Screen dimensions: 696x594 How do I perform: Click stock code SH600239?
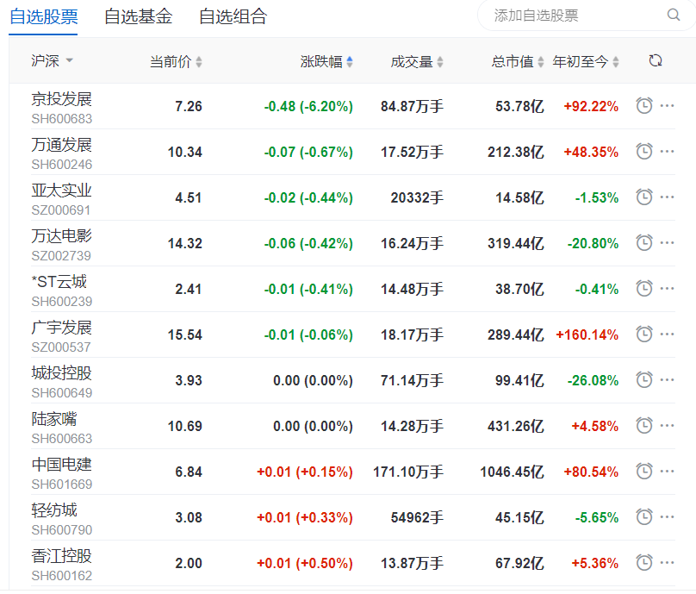62,301
